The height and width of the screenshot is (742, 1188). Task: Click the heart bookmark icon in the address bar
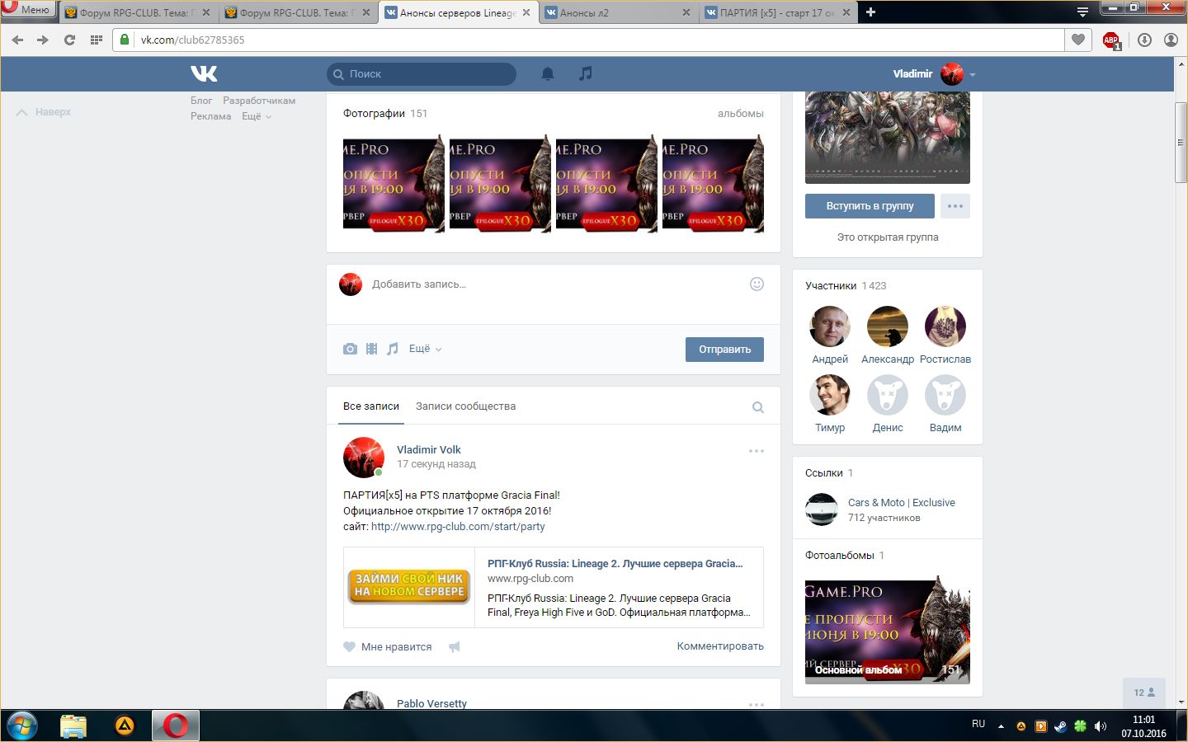pos(1078,40)
